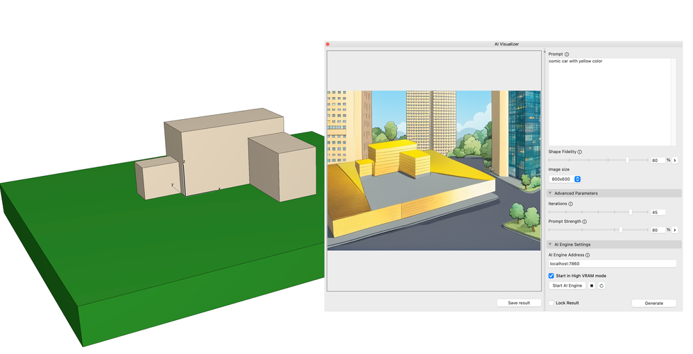Click the Generate button
The height and width of the screenshot is (354, 693).
tap(653, 303)
